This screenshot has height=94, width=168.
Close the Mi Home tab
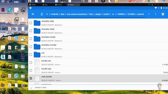click(x=66, y=5)
